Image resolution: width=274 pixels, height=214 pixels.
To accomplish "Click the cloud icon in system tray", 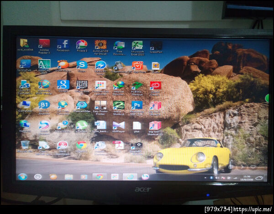I will [259, 178].
